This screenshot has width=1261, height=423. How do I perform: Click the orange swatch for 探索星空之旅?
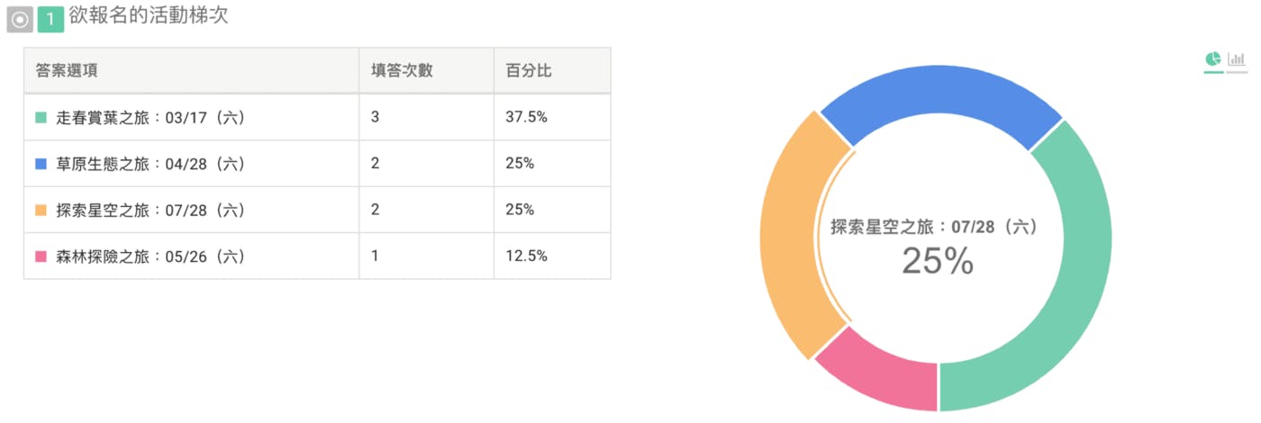click(41, 211)
